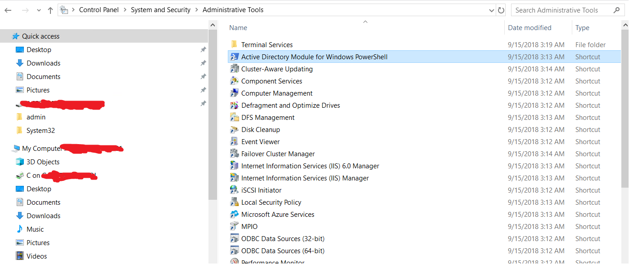Click the pin icon next to Quick access Pictures
This screenshot has height=268, width=629.
pos(203,90)
